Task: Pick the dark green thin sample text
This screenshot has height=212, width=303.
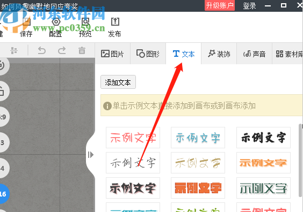Action: coord(263,188)
